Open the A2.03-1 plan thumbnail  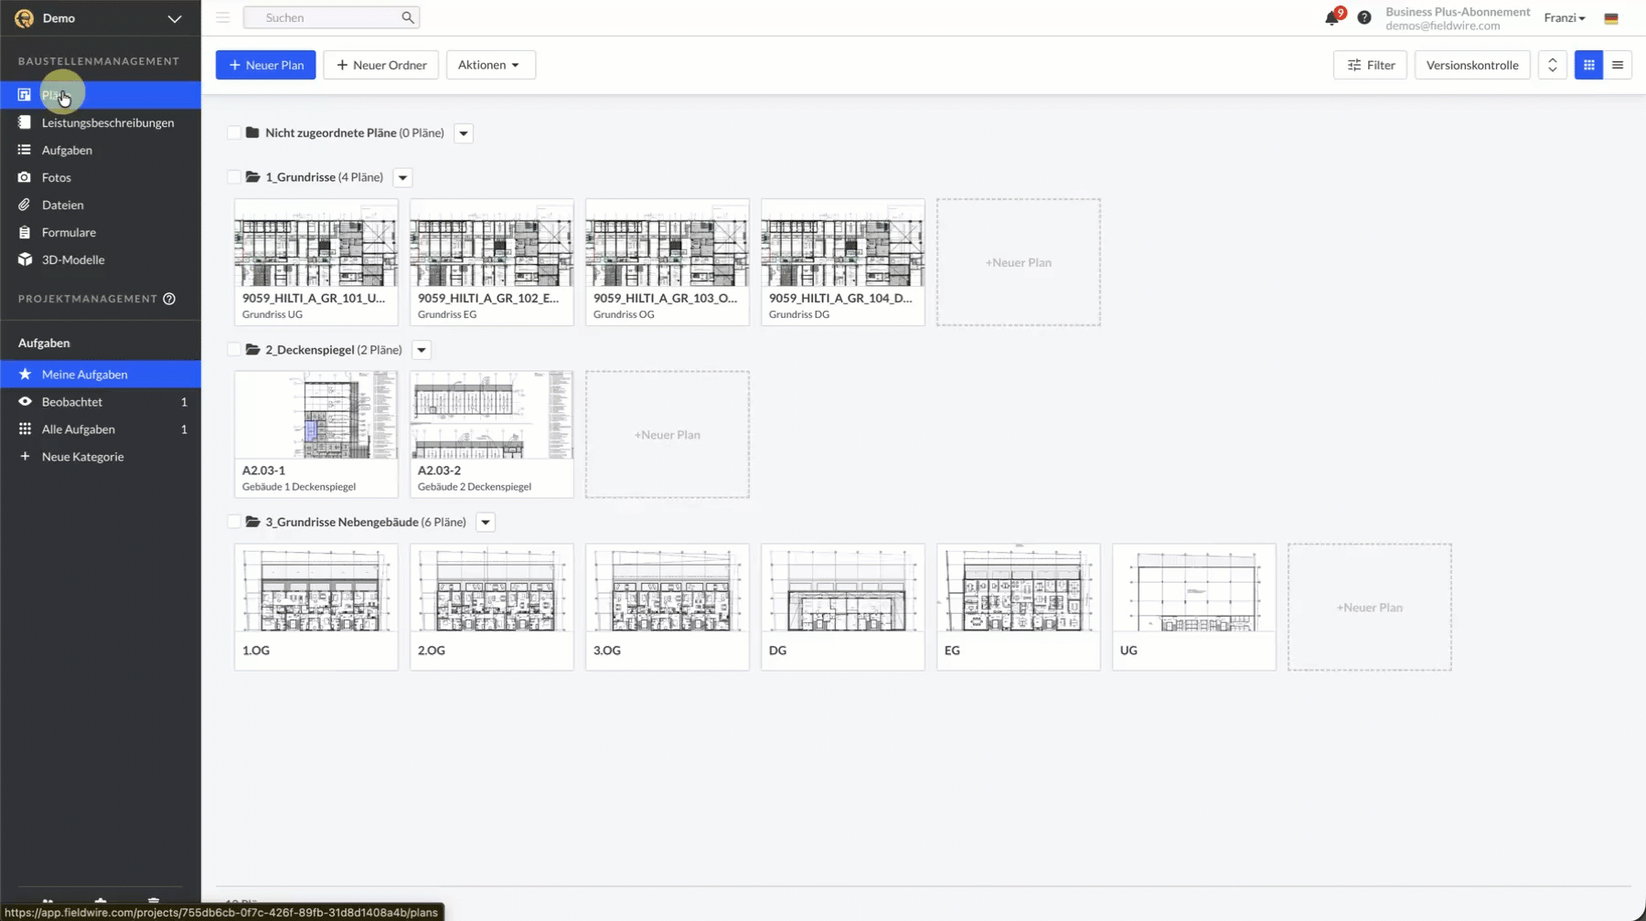[x=315, y=416]
